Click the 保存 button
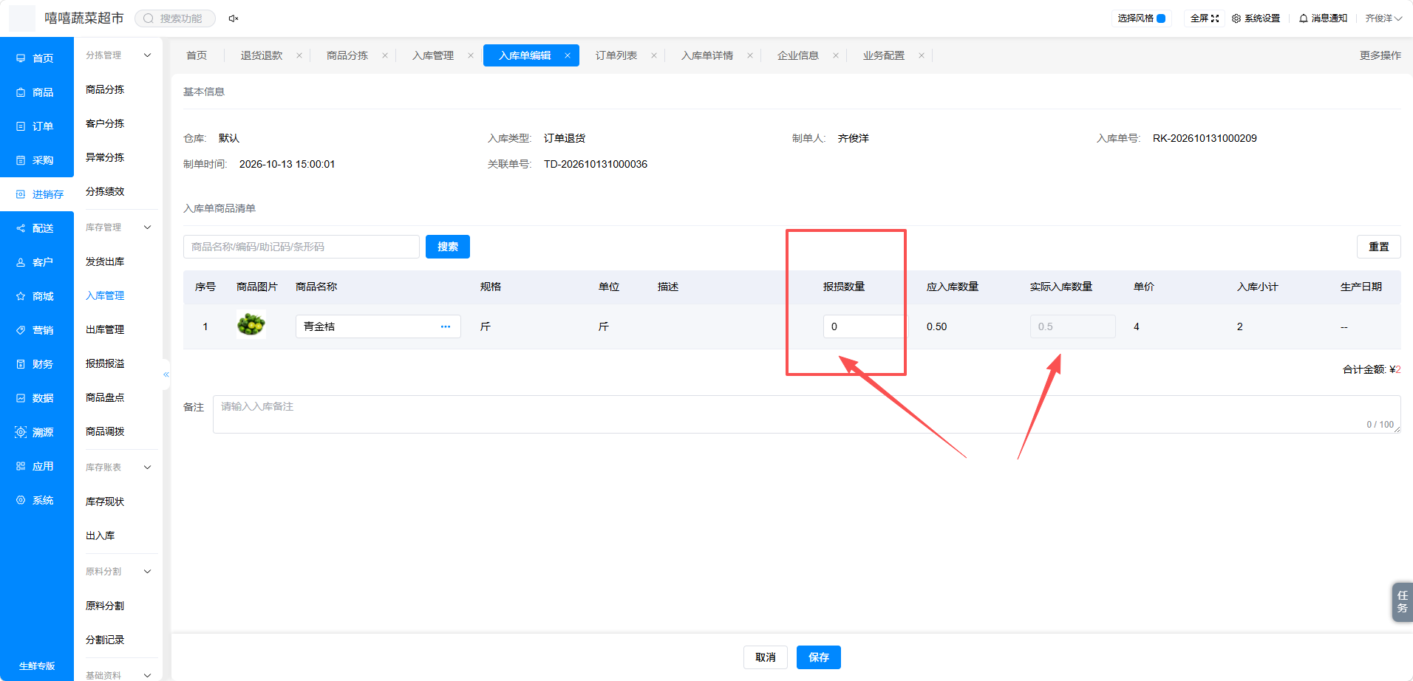1413x681 pixels. (x=819, y=657)
